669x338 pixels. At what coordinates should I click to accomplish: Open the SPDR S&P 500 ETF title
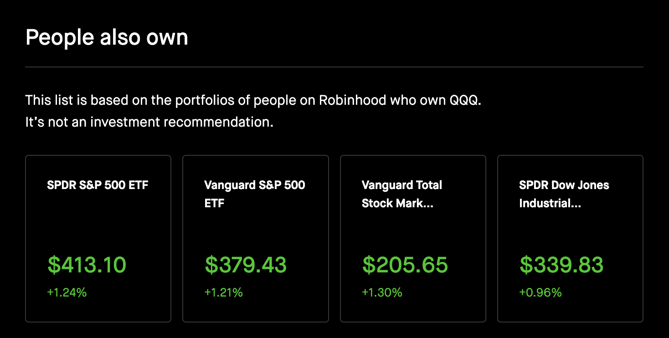tap(98, 185)
